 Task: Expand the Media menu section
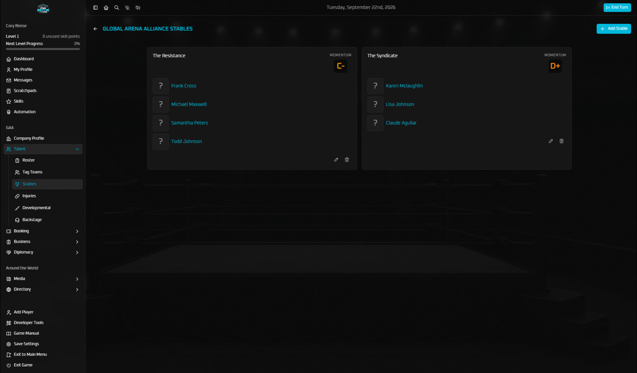click(x=43, y=279)
